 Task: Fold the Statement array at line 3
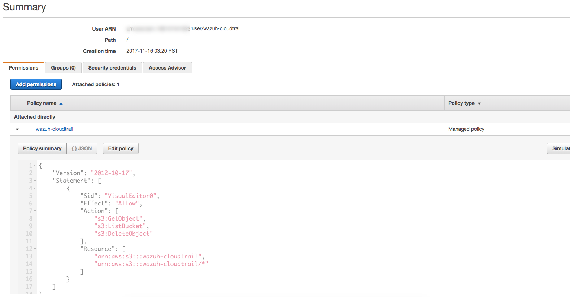click(35, 181)
